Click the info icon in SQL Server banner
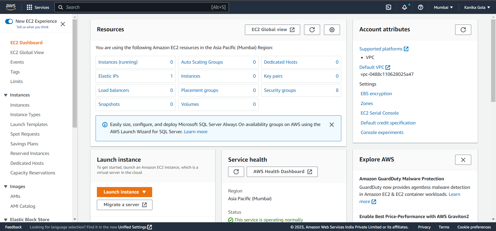This screenshot has width=496, height=231. 105,125
